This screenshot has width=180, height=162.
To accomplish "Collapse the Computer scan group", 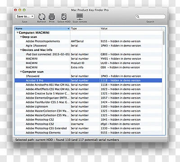I will 21,72.
